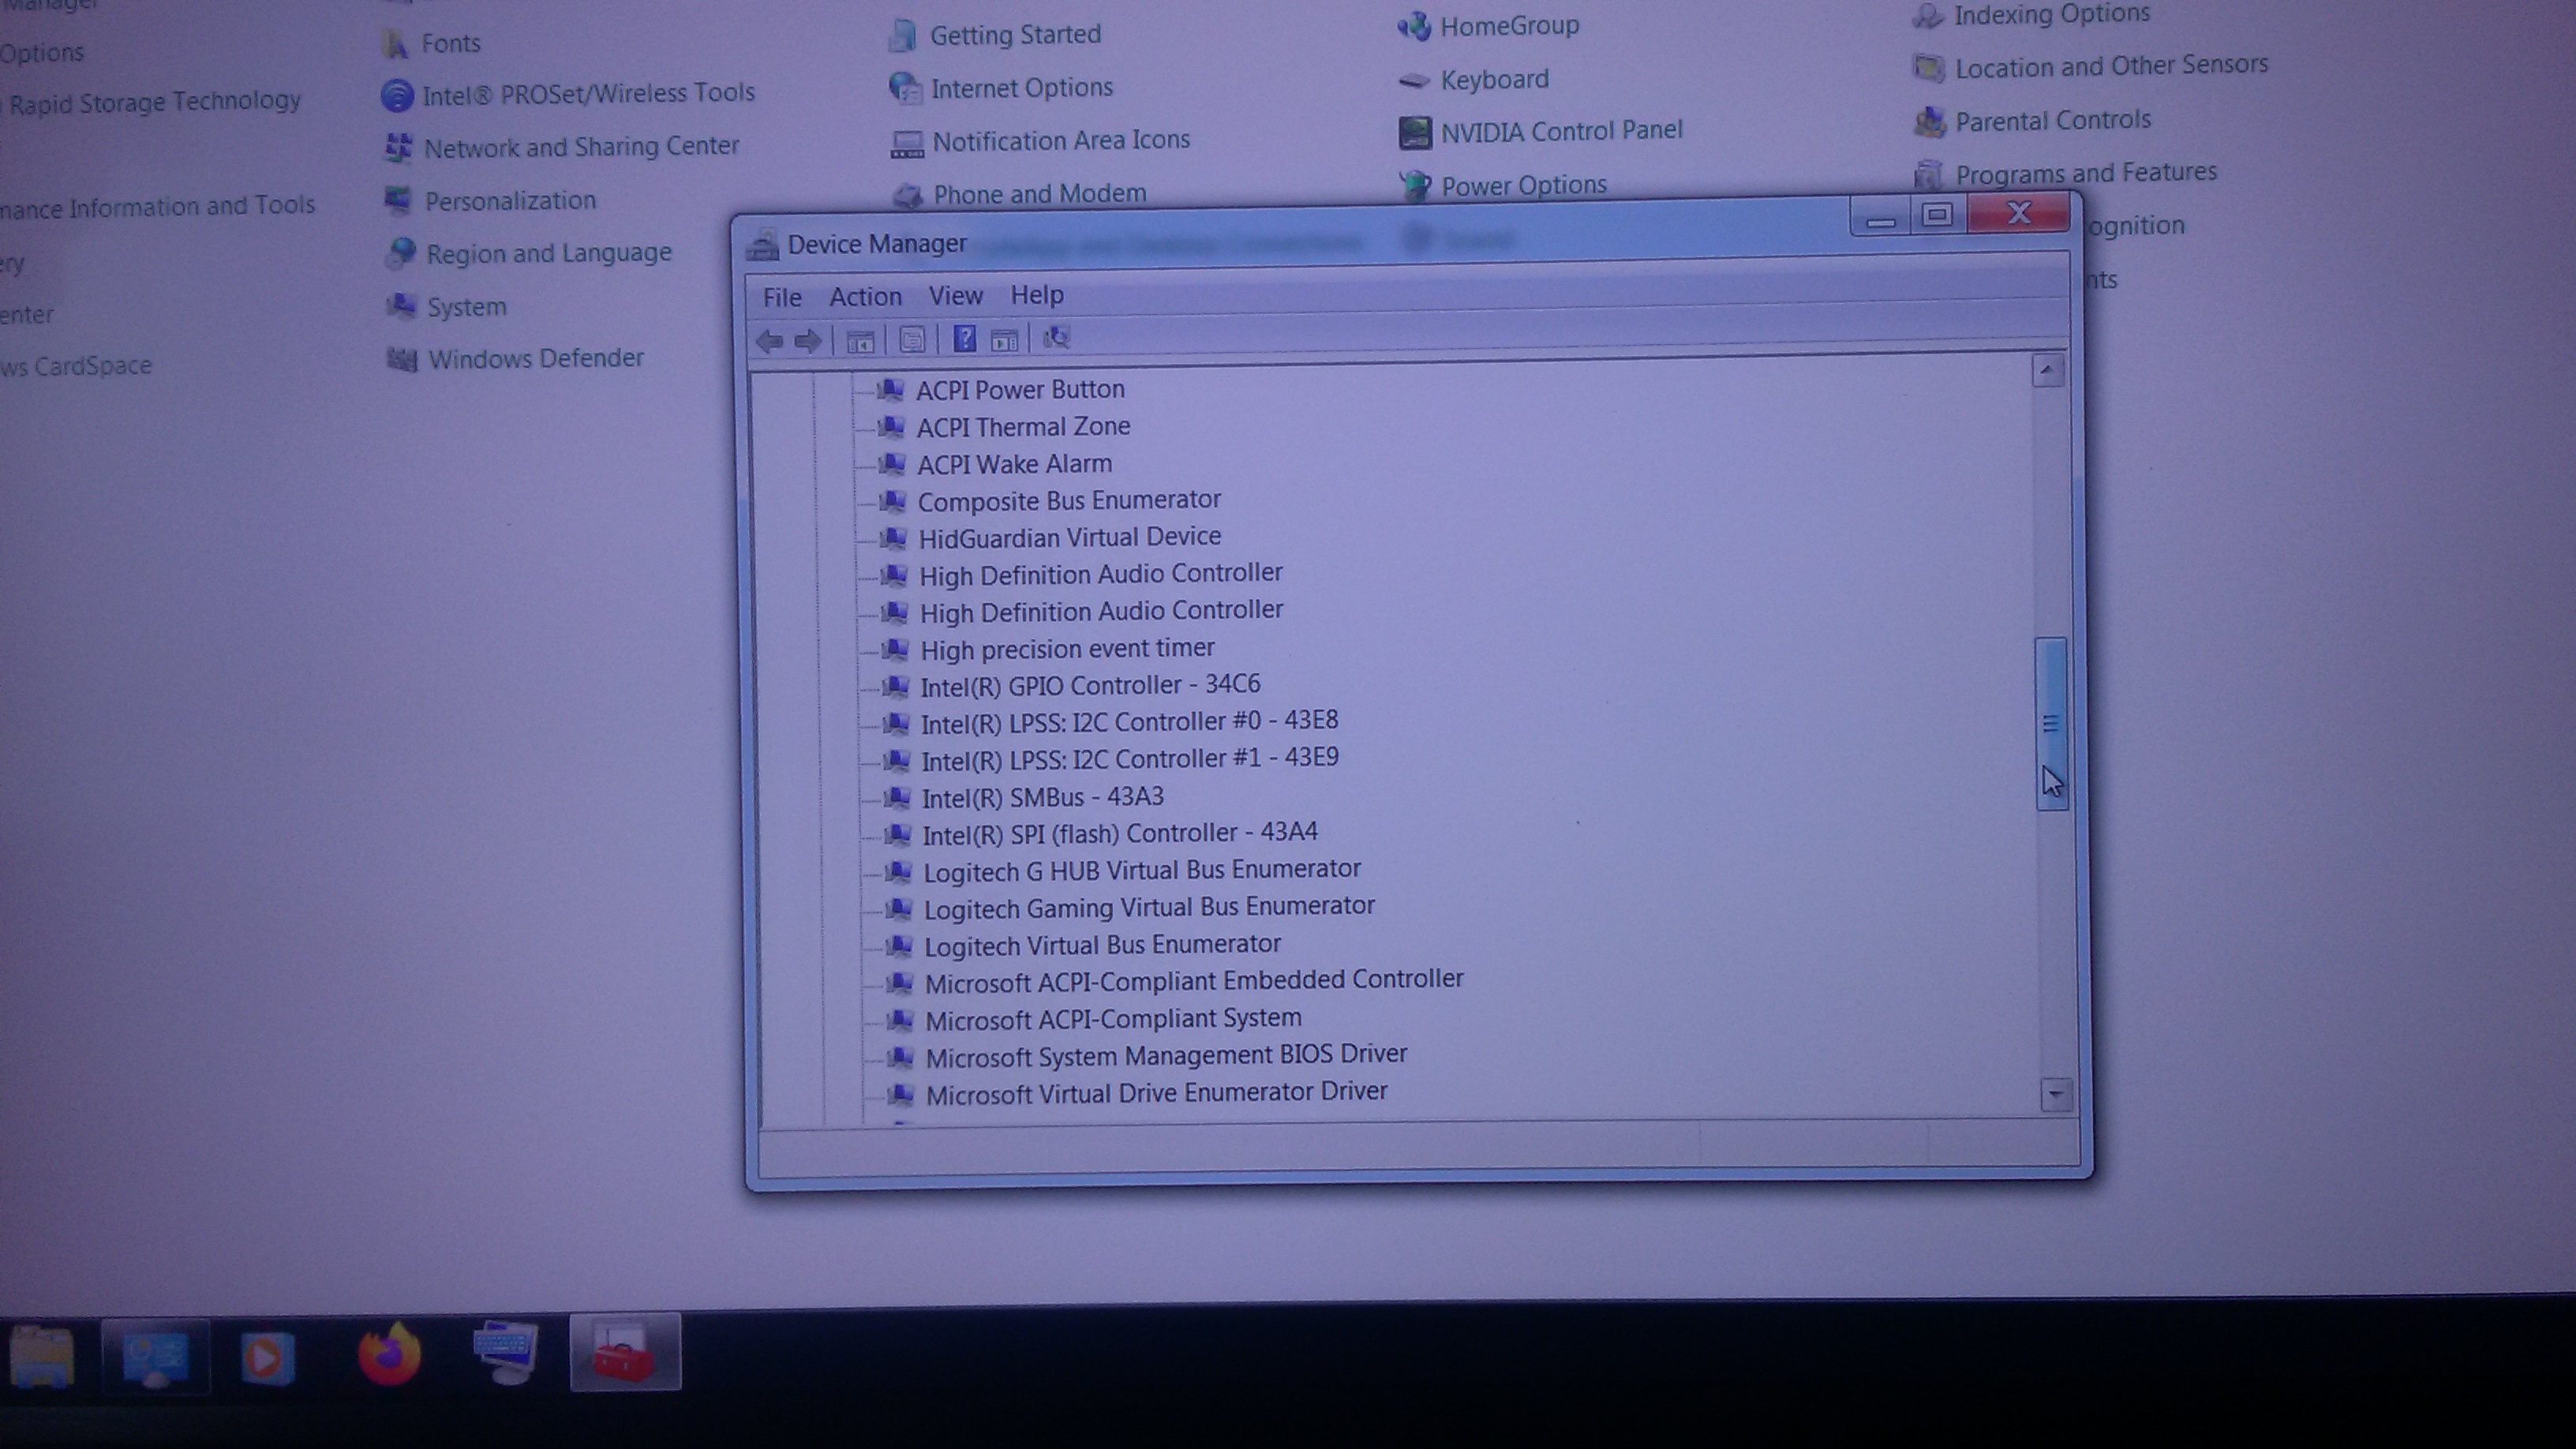Select Composite Bus Enumerator device
Viewport: 2576px width, 1449px height.
[x=1069, y=500]
